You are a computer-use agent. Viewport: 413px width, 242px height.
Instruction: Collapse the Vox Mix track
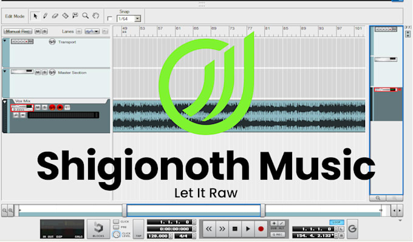[x=5, y=102]
